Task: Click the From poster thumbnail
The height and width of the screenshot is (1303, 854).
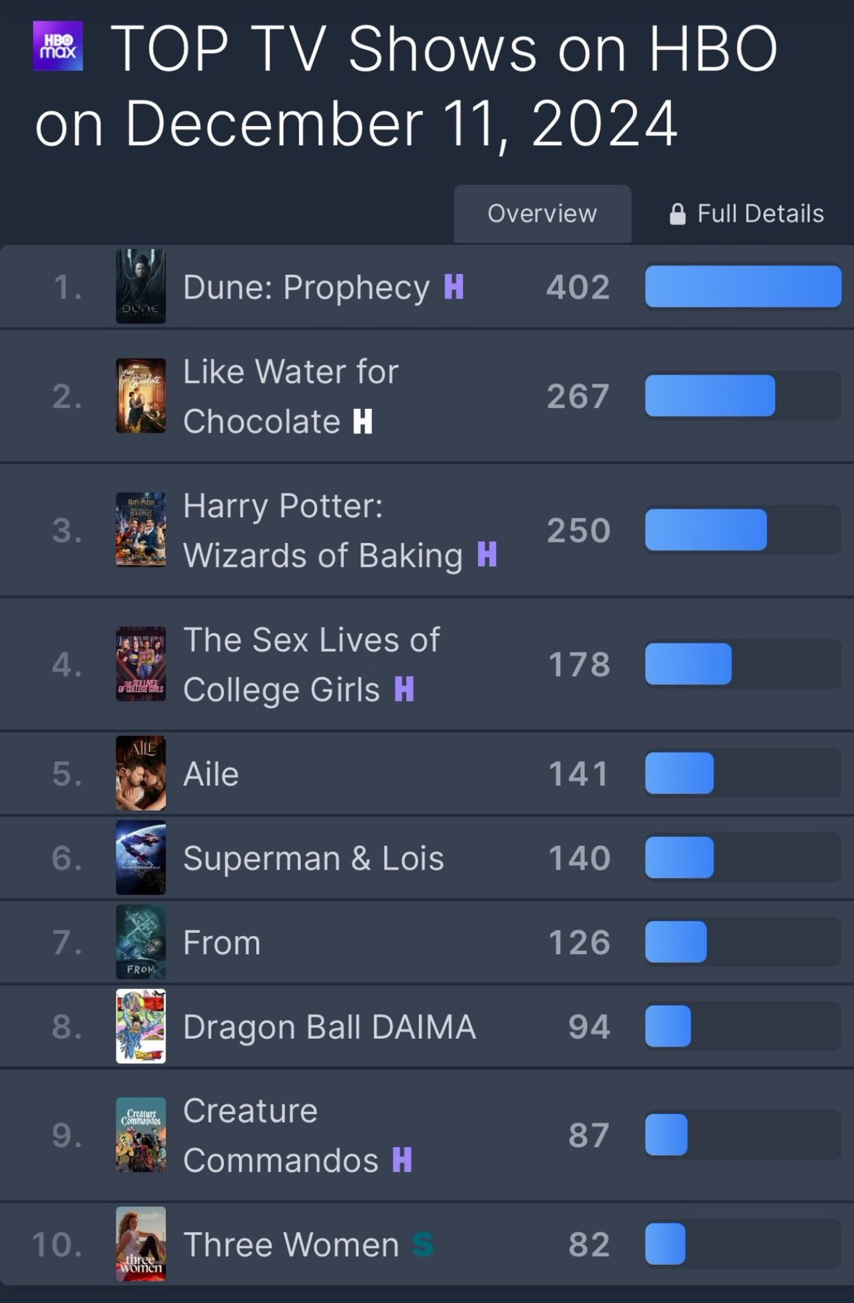Action: [141, 942]
